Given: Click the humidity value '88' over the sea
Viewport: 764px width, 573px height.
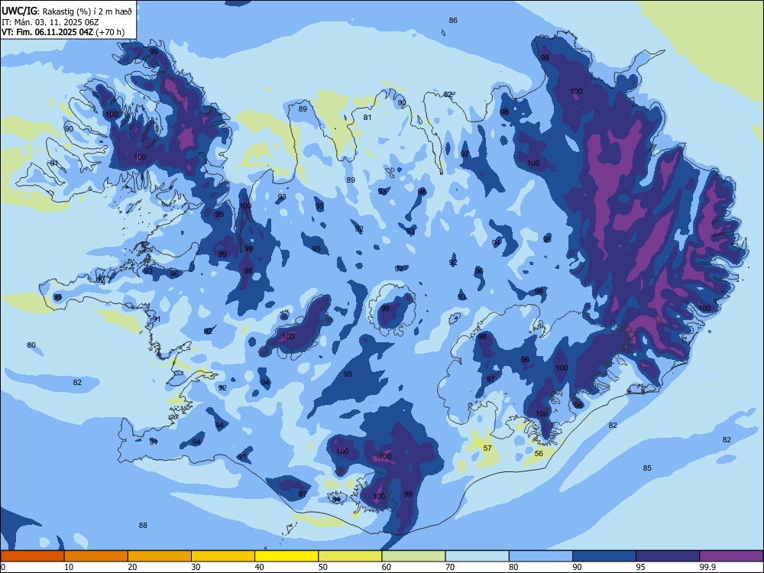Looking at the screenshot, I should point(143,526).
